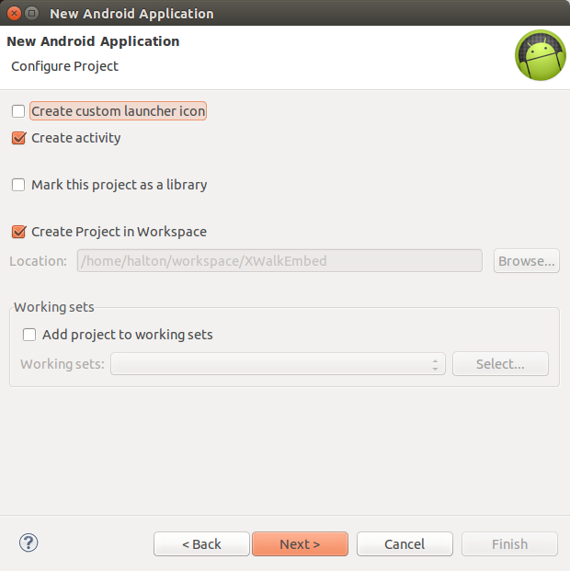570x571 pixels.
Task: Check Add project to working sets
Action: 29,335
